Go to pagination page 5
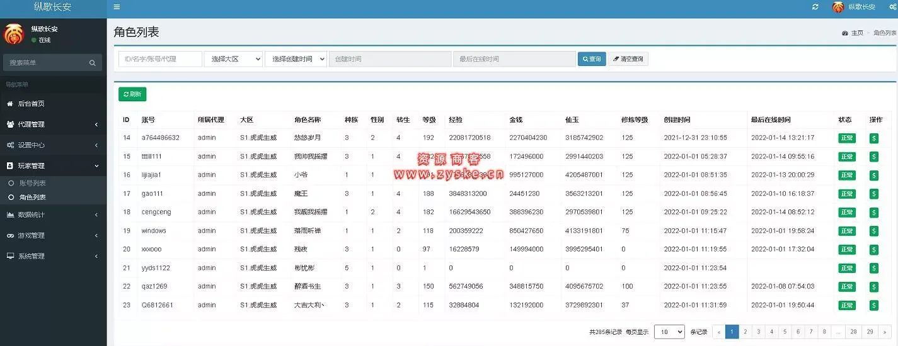This screenshot has width=898, height=346. (785, 332)
